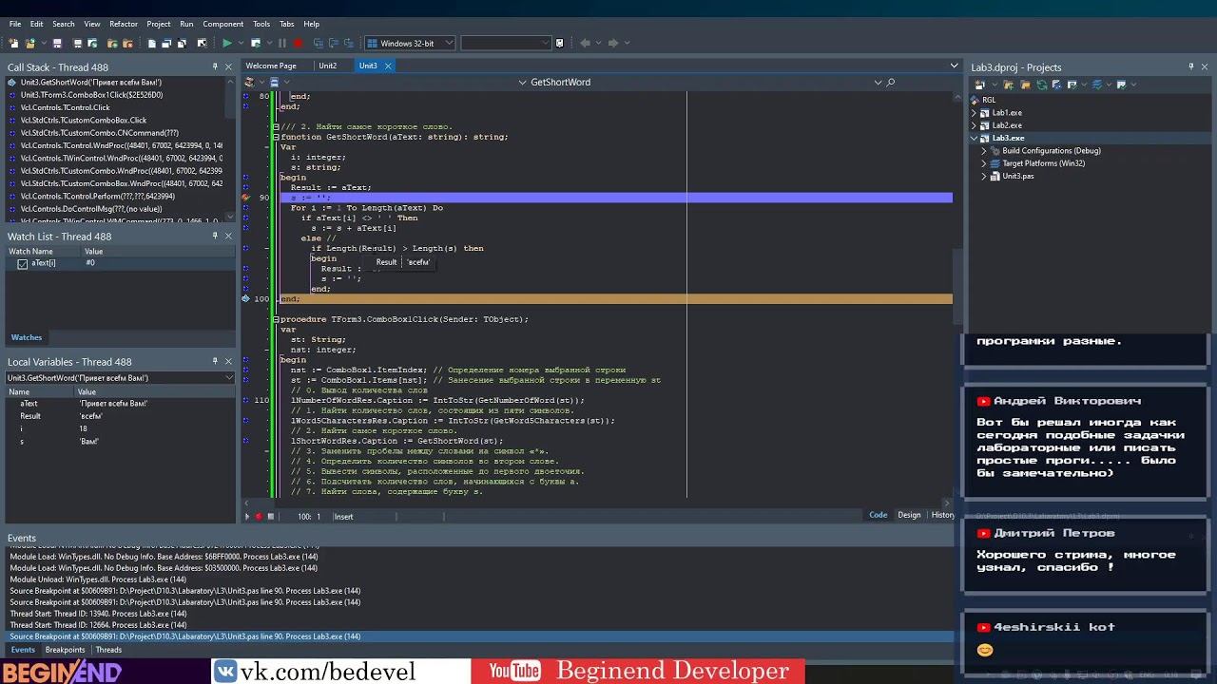The image size is (1217, 684).
Task: Open the Windows 32-bit platform dropdown
Action: (449, 43)
